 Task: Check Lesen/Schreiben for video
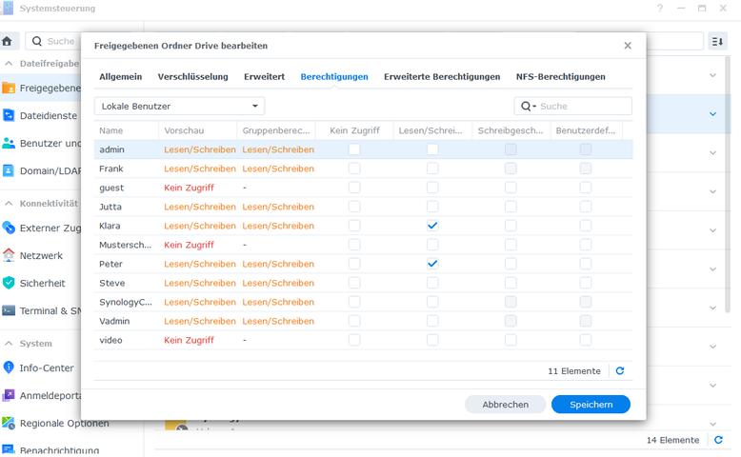432,340
